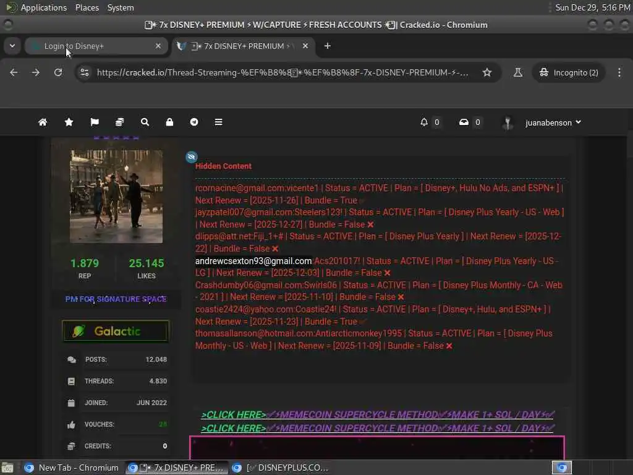Click highlighted andrewcsexton93@gmail.com text
This screenshot has height=475, width=633.
[253, 261]
